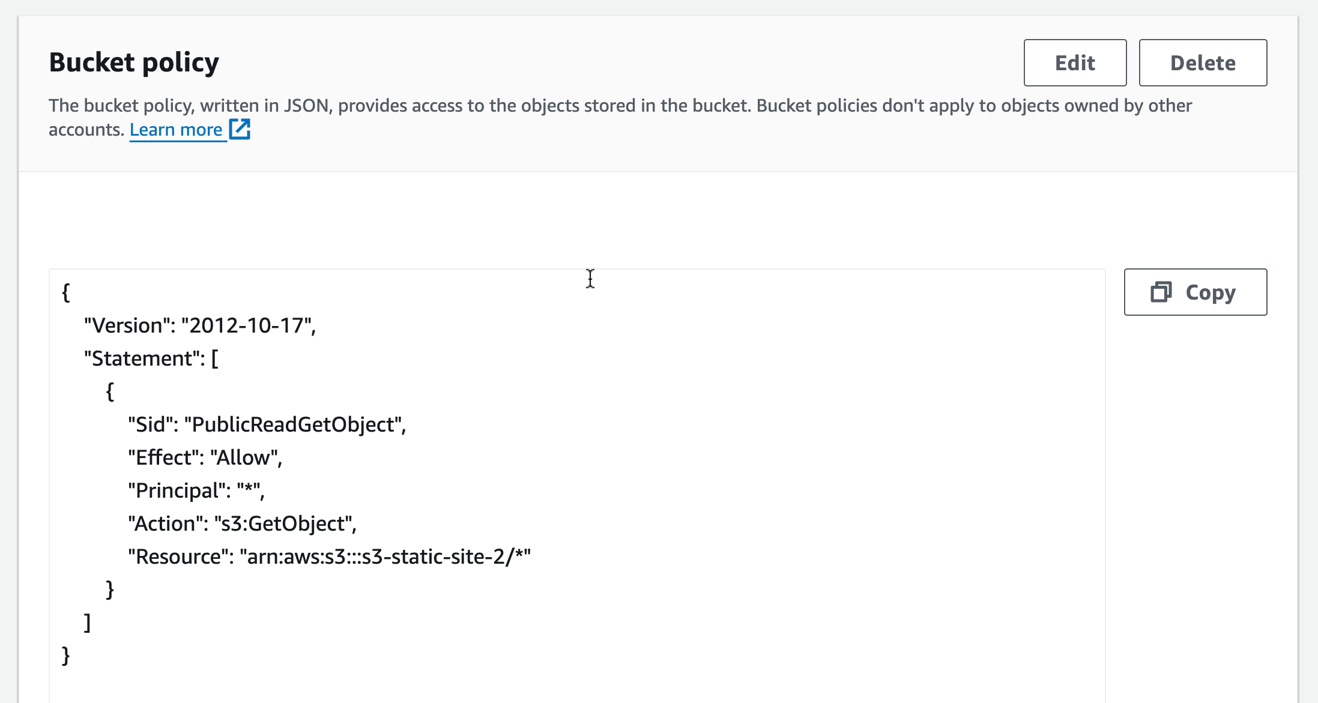Image resolution: width=1318 pixels, height=703 pixels.
Task: Click the first opening brace of policy
Action: pyautogui.click(x=66, y=292)
